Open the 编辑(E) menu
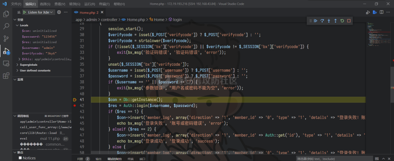The height and width of the screenshot is (161, 394). point(30,4)
